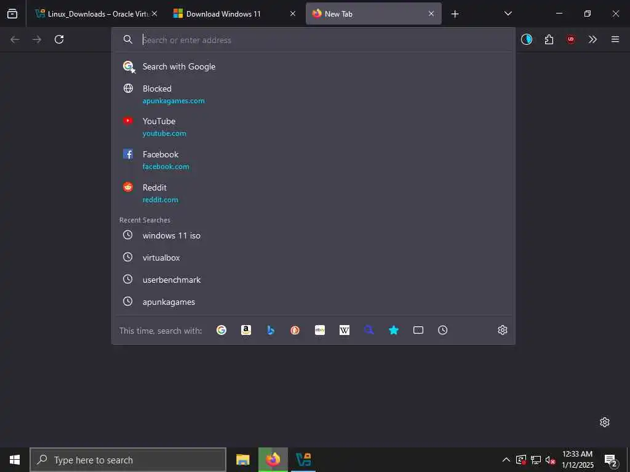Select recent search virtualbox
This screenshot has width=630, height=472.
313,258
